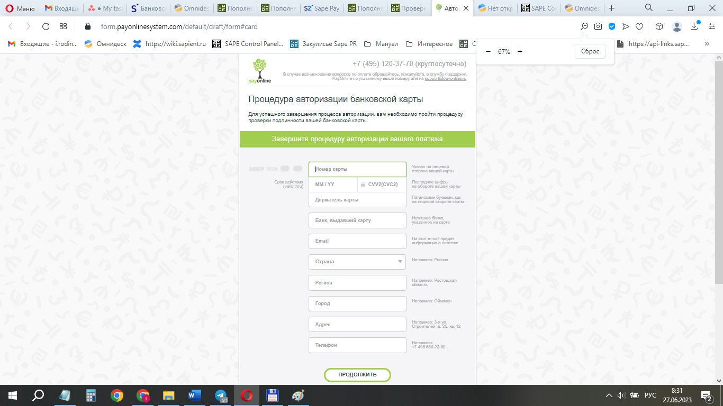
Task: Focus the Номер карты input field
Action: (x=357, y=169)
